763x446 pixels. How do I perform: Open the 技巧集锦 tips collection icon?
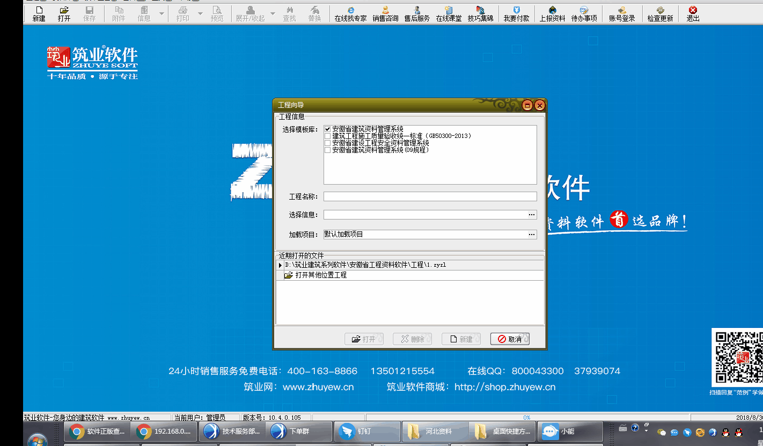click(480, 13)
